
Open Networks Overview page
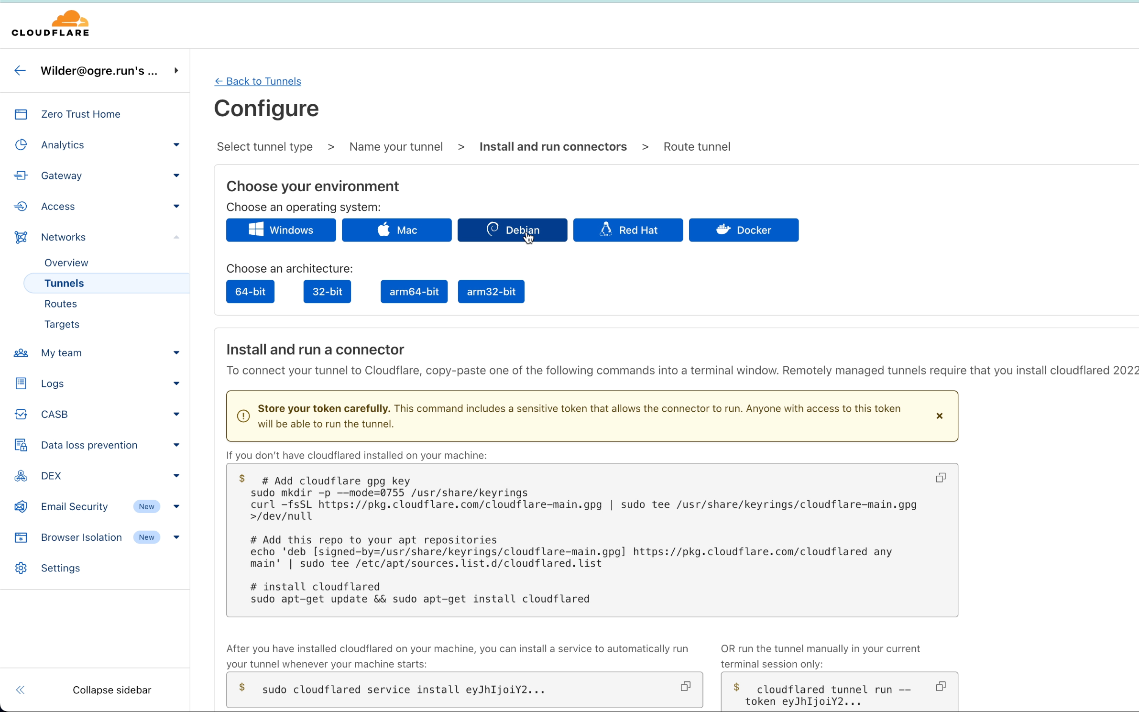[x=66, y=263]
